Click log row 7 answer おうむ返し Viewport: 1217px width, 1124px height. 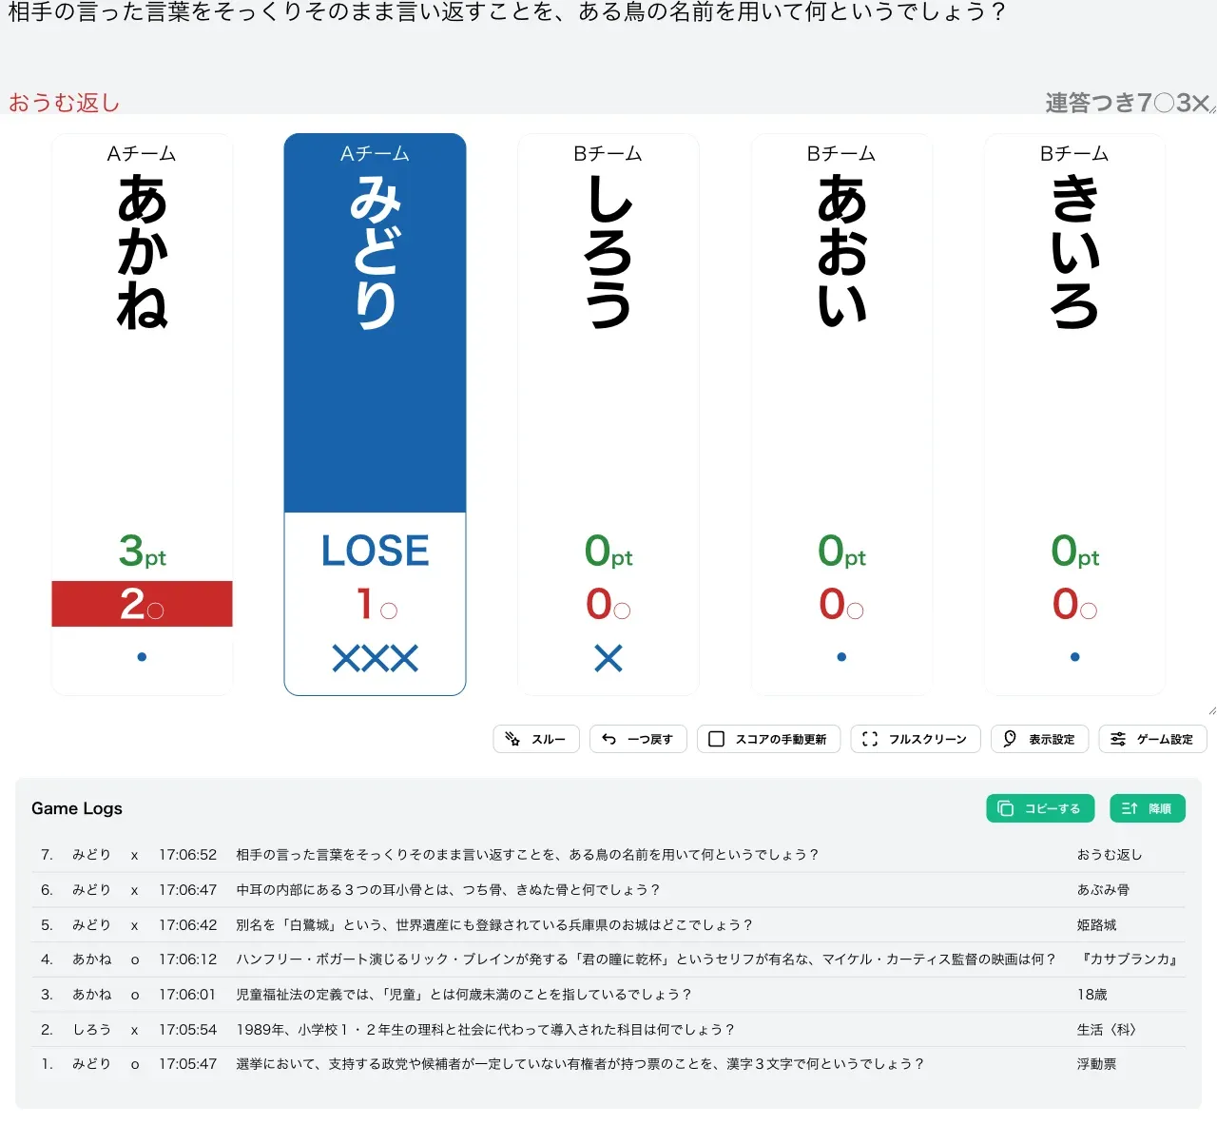[x=1110, y=855]
